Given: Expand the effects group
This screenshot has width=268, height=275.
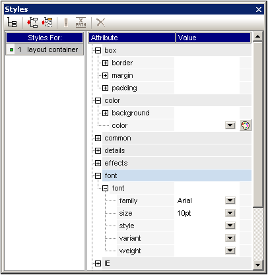Looking at the screenshot, I should pos(98,164).
